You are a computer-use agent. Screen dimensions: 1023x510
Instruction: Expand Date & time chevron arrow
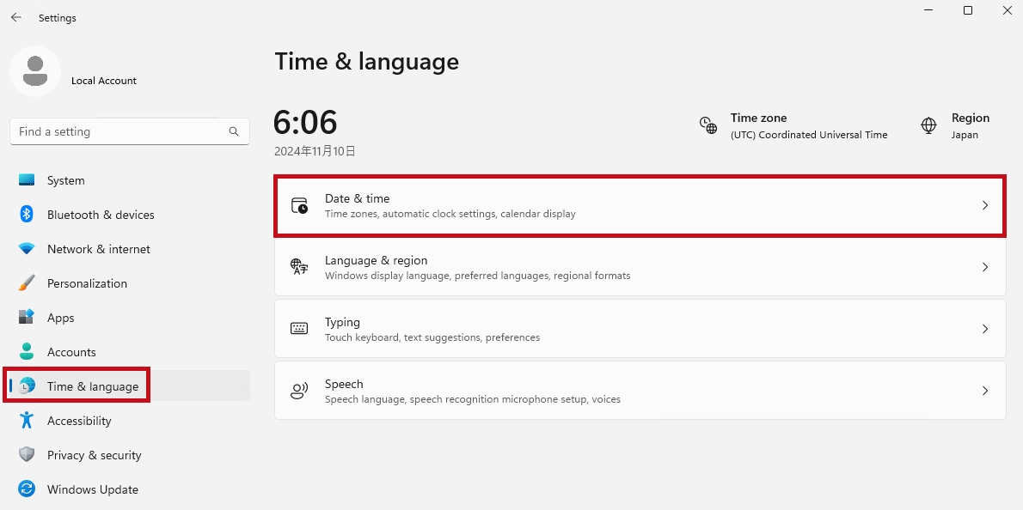coord(985,206)
